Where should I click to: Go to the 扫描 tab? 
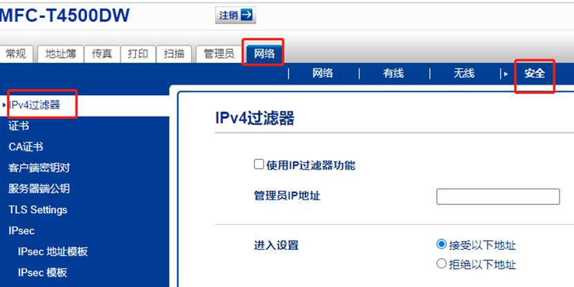tap(174, 54)
